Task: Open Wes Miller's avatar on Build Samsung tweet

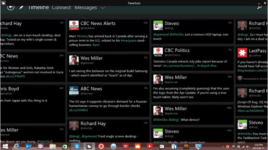Action: click(x=74, y=60)
